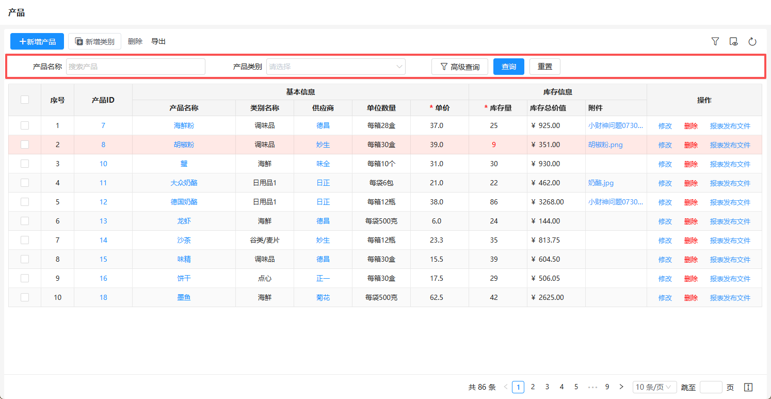Open the 胡椒粉.png attachment link
Image resolution: width=771 pixels, height=399 pixels.
point(605,145)
